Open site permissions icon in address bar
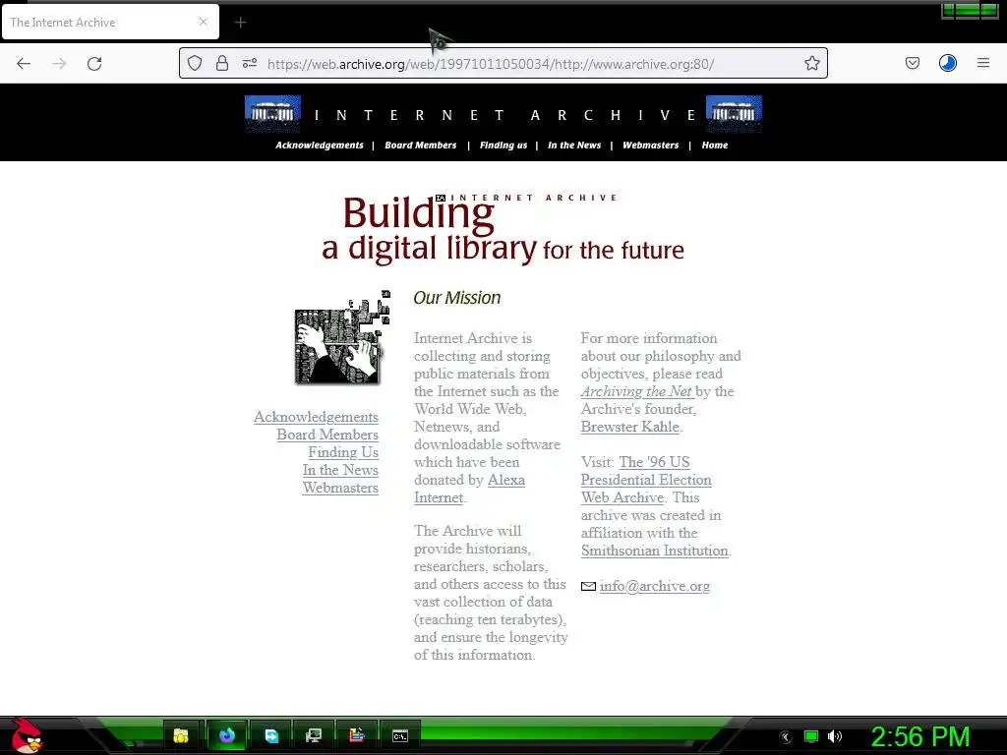The height and width of the screenshot is (755, 1007). click(249, 63)
